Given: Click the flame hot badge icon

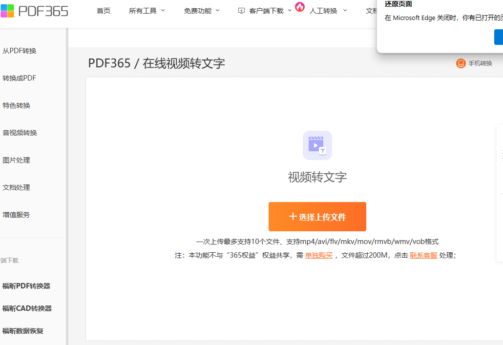Looking at the screenshot, I should (x=300, y=7).
